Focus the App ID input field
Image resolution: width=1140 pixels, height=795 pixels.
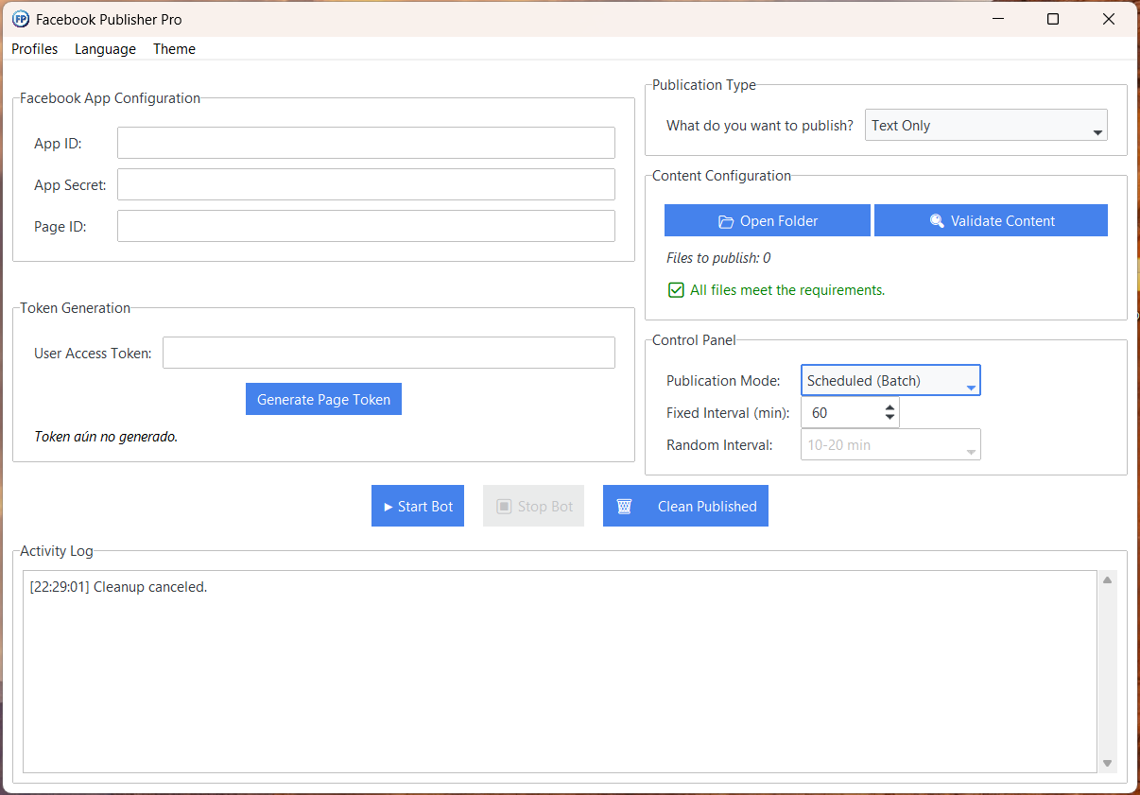pyautogui.click(x=366, y=144)
